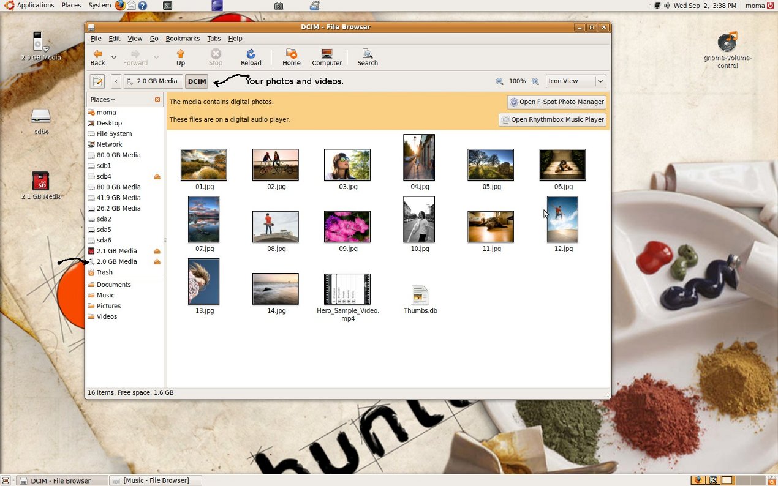Screen dimensions: 778x486
Task: Open Computer from the toolbar
Action: (x=327, y=58)
